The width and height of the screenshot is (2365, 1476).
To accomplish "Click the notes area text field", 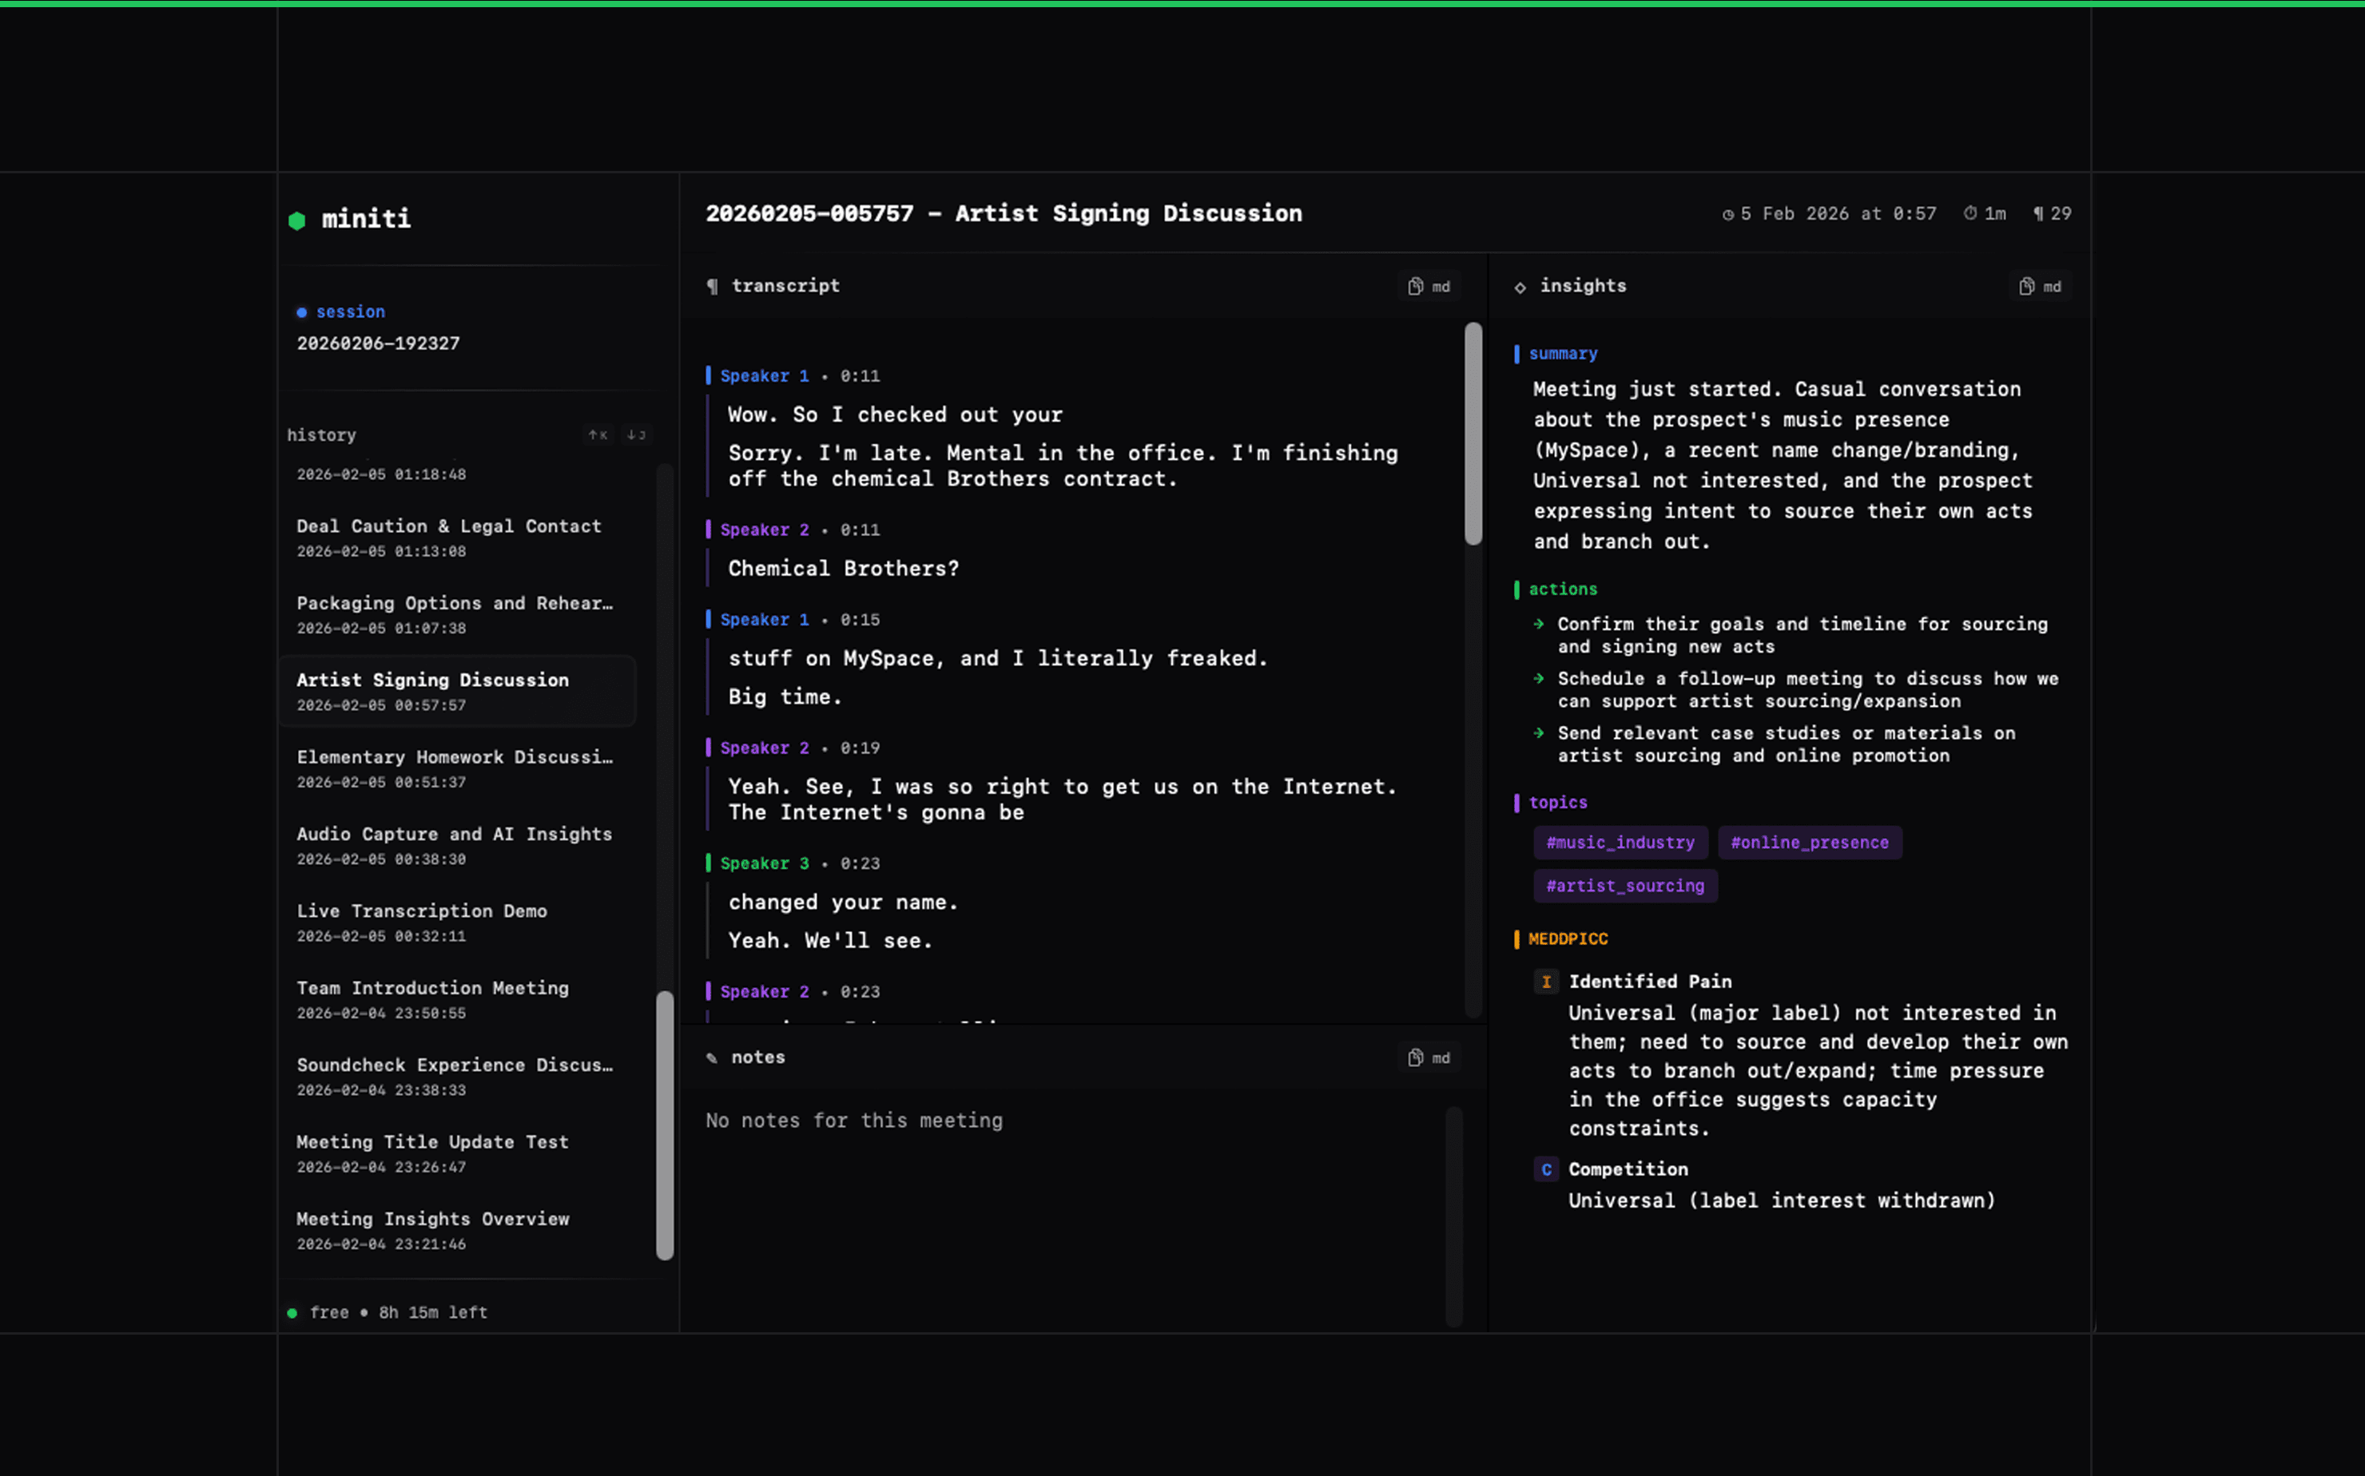I will 1074,1211.
